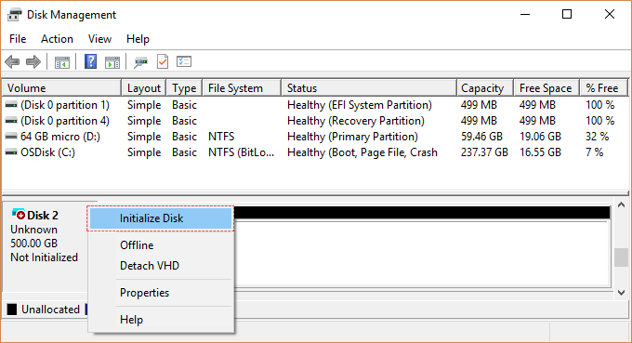Screen dimensions: 632x343
Task: Open the File menu
Action: (18, 39)
